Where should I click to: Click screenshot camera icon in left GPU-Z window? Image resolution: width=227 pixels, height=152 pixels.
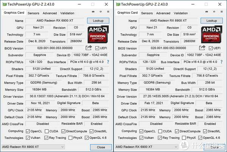(93, 12)
